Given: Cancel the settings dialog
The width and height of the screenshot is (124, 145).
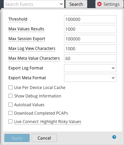Looking at the screenshot, I should [44, 138].
